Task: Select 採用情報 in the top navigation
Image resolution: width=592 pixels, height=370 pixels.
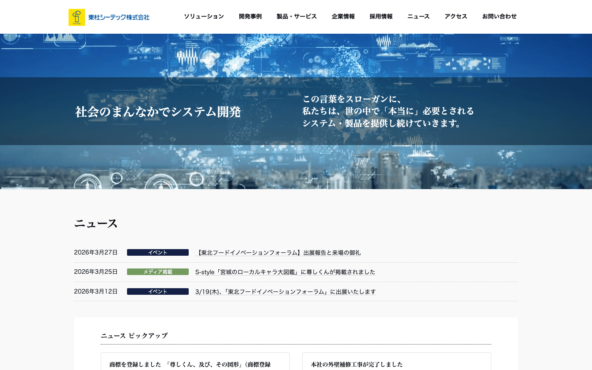Action: (381, 16)
